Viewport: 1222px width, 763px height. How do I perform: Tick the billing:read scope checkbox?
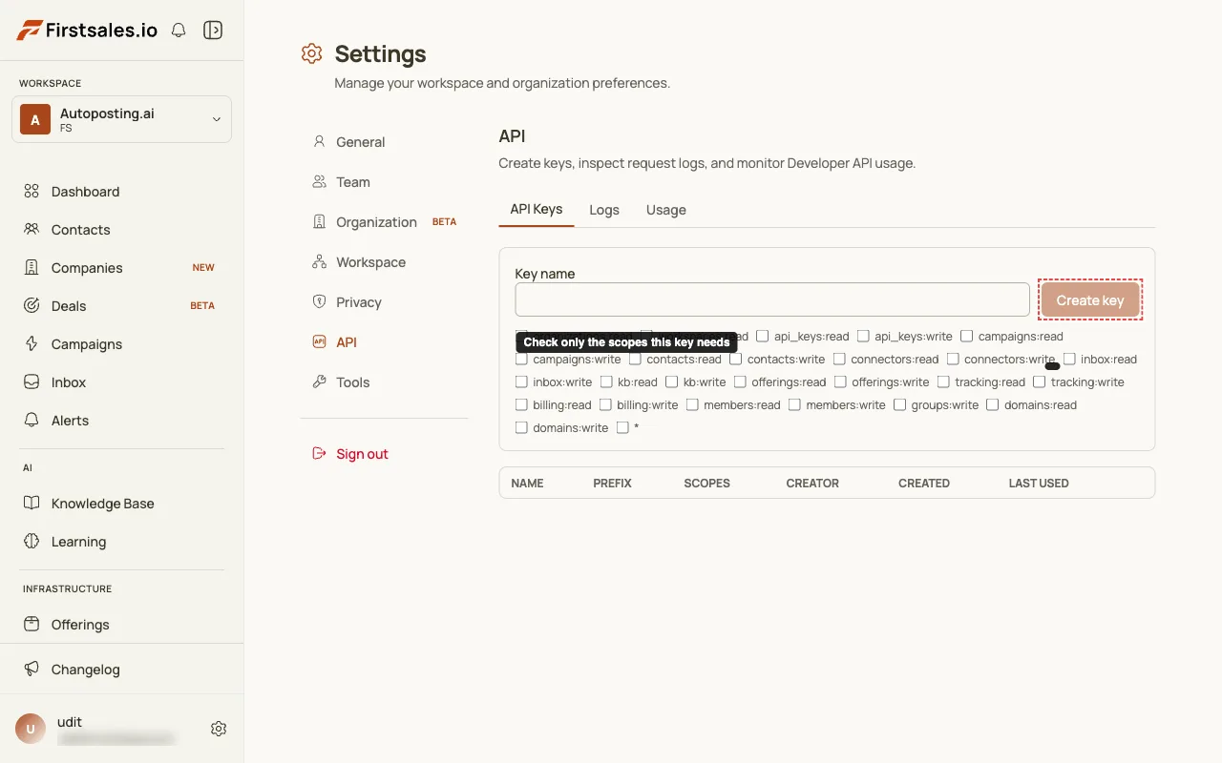(x=521, y=404)
